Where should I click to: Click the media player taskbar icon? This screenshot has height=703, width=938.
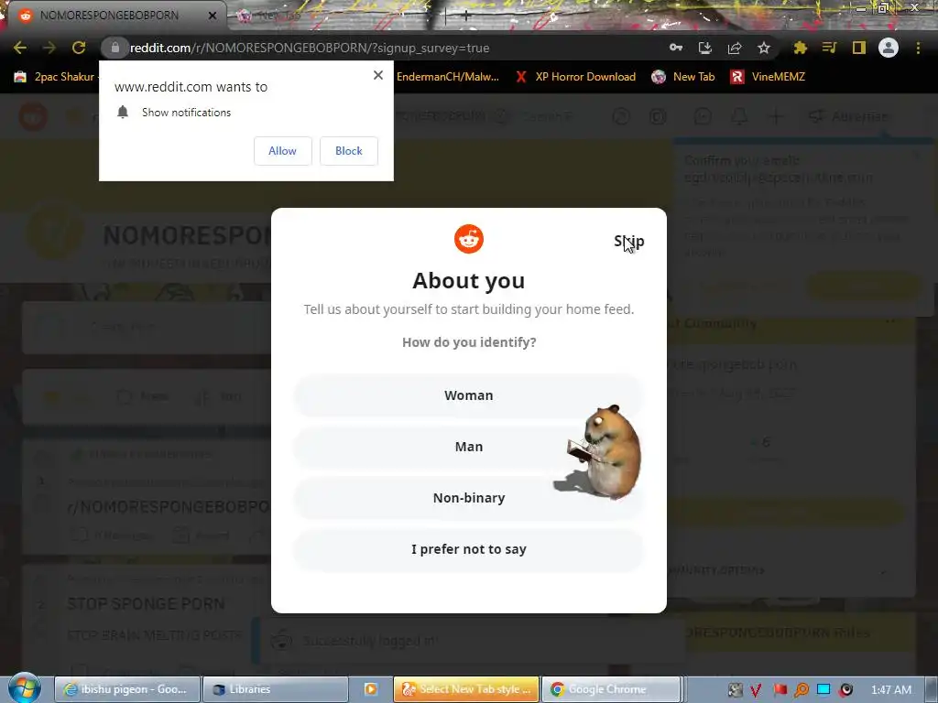pos(371,689)
